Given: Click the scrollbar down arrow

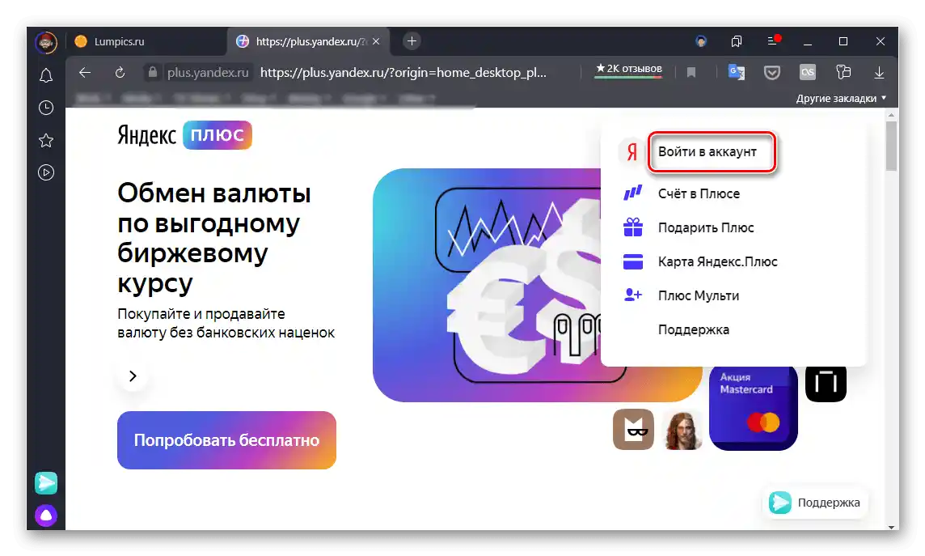Looking at the screenshot, I should [x=891, y=525].
